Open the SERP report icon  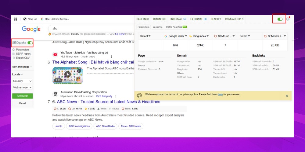pyautogui.click(x=13, y=54)
